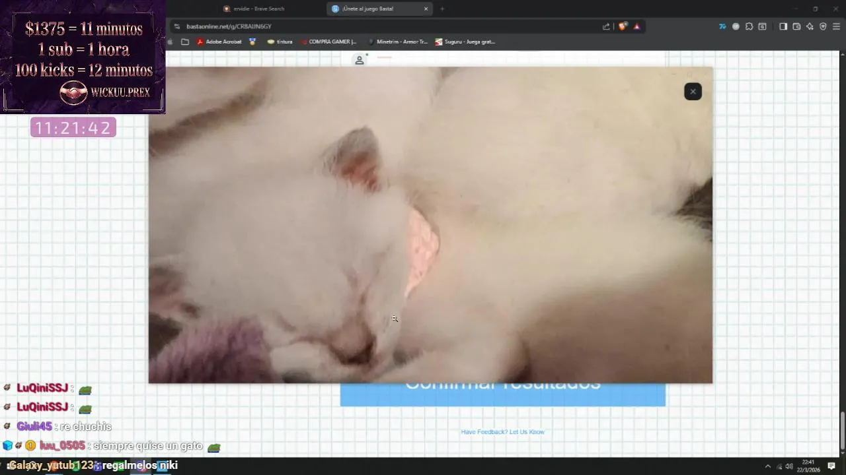Open the Suguru bookmark

[x=465, y=42]
